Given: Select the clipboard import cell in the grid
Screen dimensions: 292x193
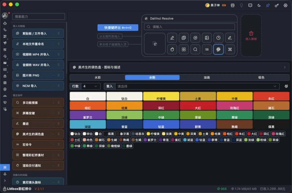Looking at the screenshot, I should click(x=184, y=38).
